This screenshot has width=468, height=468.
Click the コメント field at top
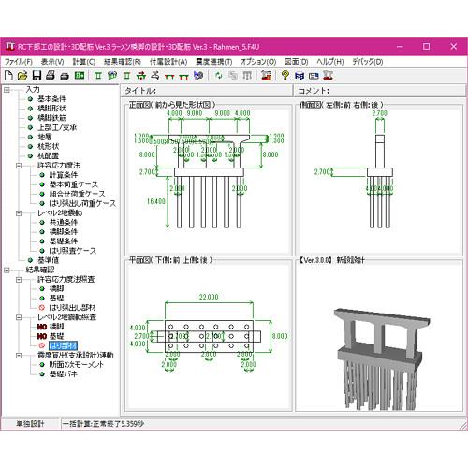379,91
